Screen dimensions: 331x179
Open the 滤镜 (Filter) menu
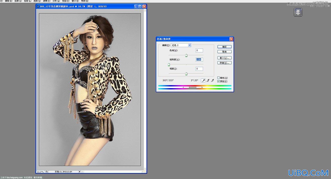47,1
